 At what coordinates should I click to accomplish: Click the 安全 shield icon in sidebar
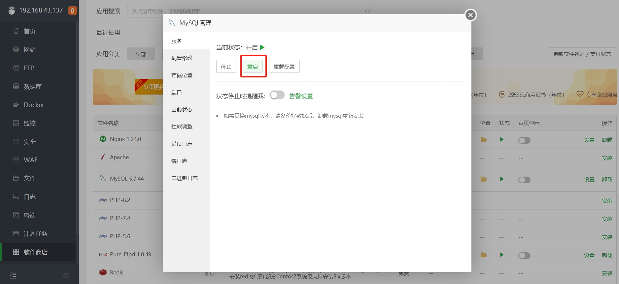point(16,142)
